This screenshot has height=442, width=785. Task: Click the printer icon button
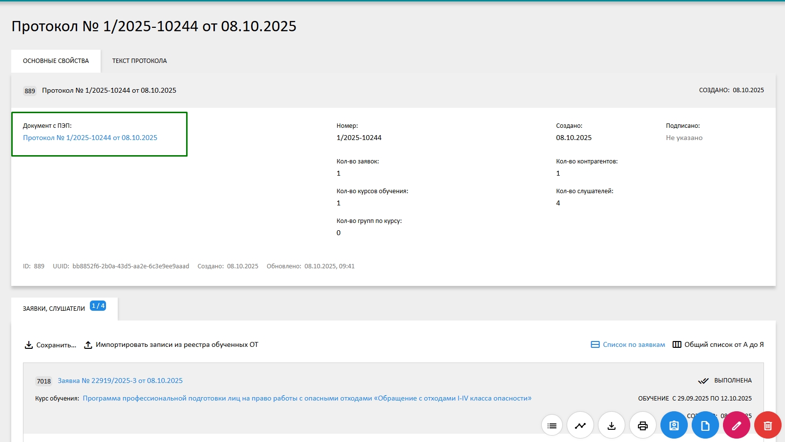click(643, 425)
